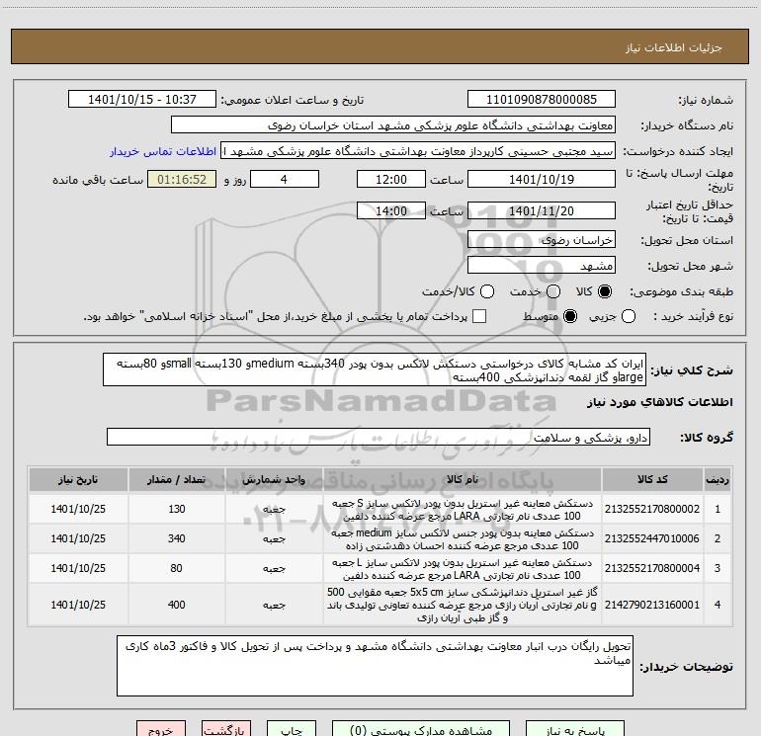This screenshot has height=736, width=761.
Task: Click size L latex glove item name
Action: [463, 569]
